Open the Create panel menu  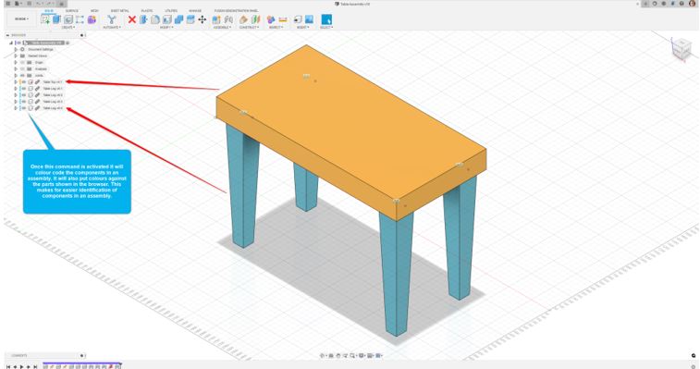tap(68, 27)
